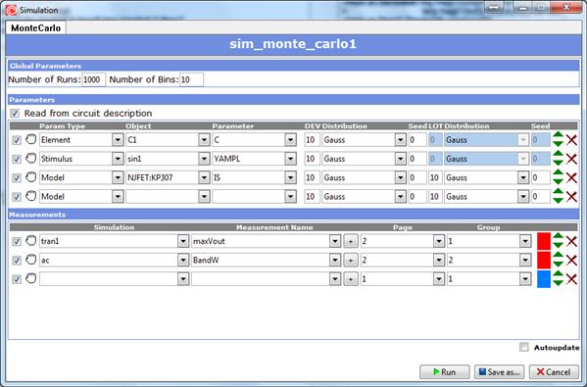Open Param Type dropdown showing Element
This screenshot has height=387, width=587.
coord(118,140)
